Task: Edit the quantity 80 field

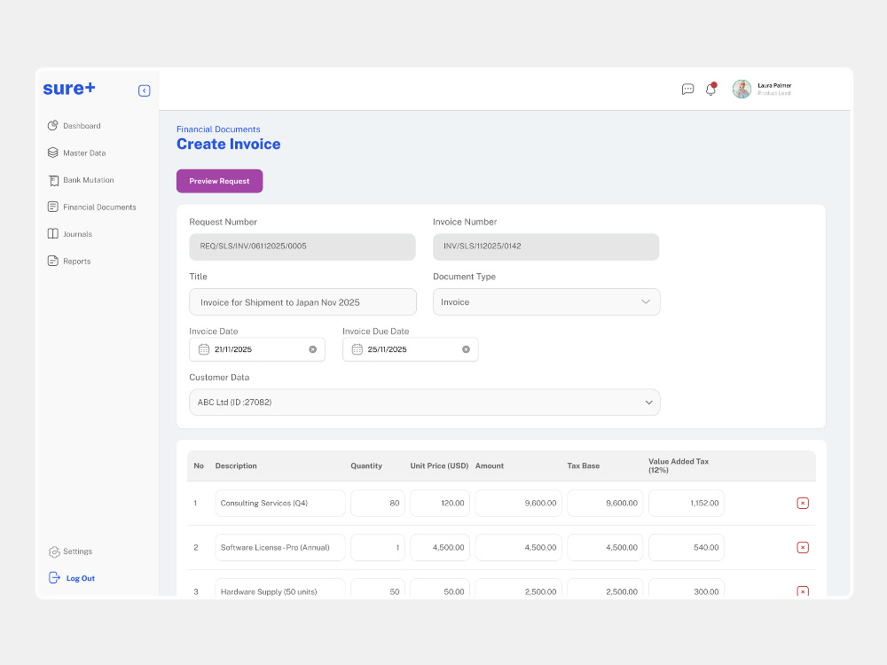Action: pos(377,504)
